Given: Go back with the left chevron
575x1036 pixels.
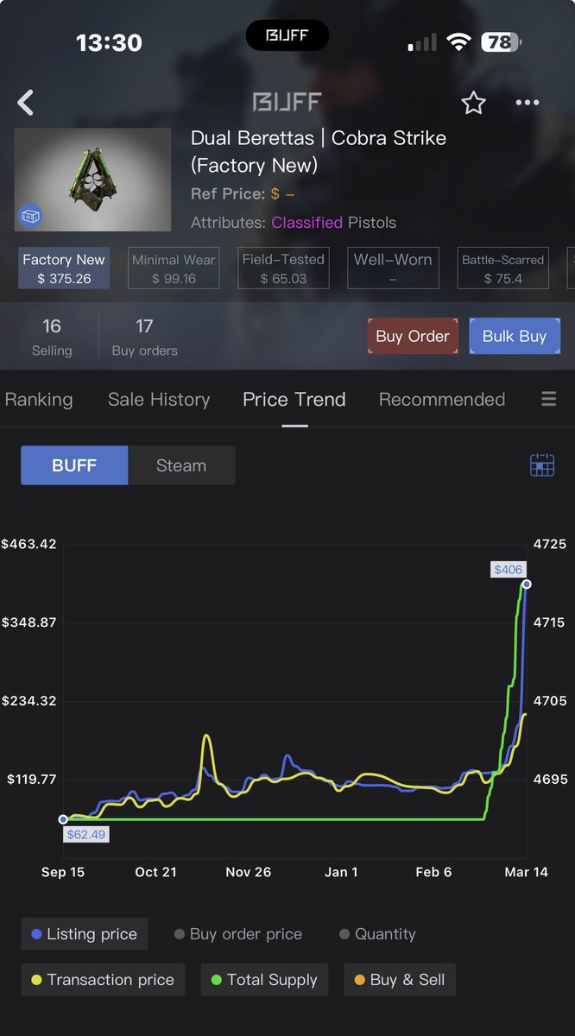Looking at the screenshot, I should [x=26, y=104].
